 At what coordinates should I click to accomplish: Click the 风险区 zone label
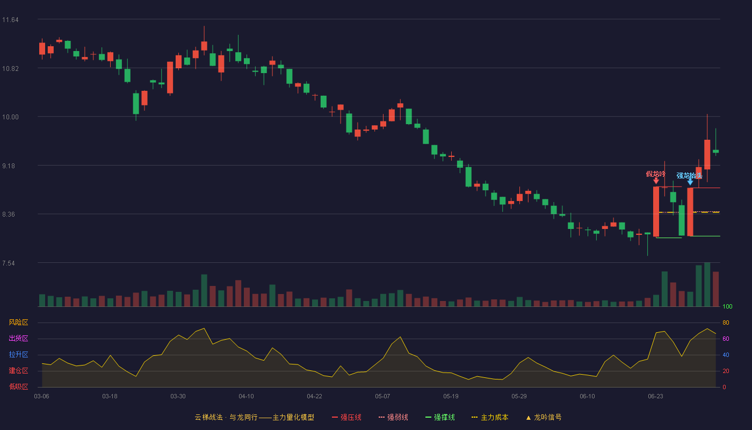18,322
